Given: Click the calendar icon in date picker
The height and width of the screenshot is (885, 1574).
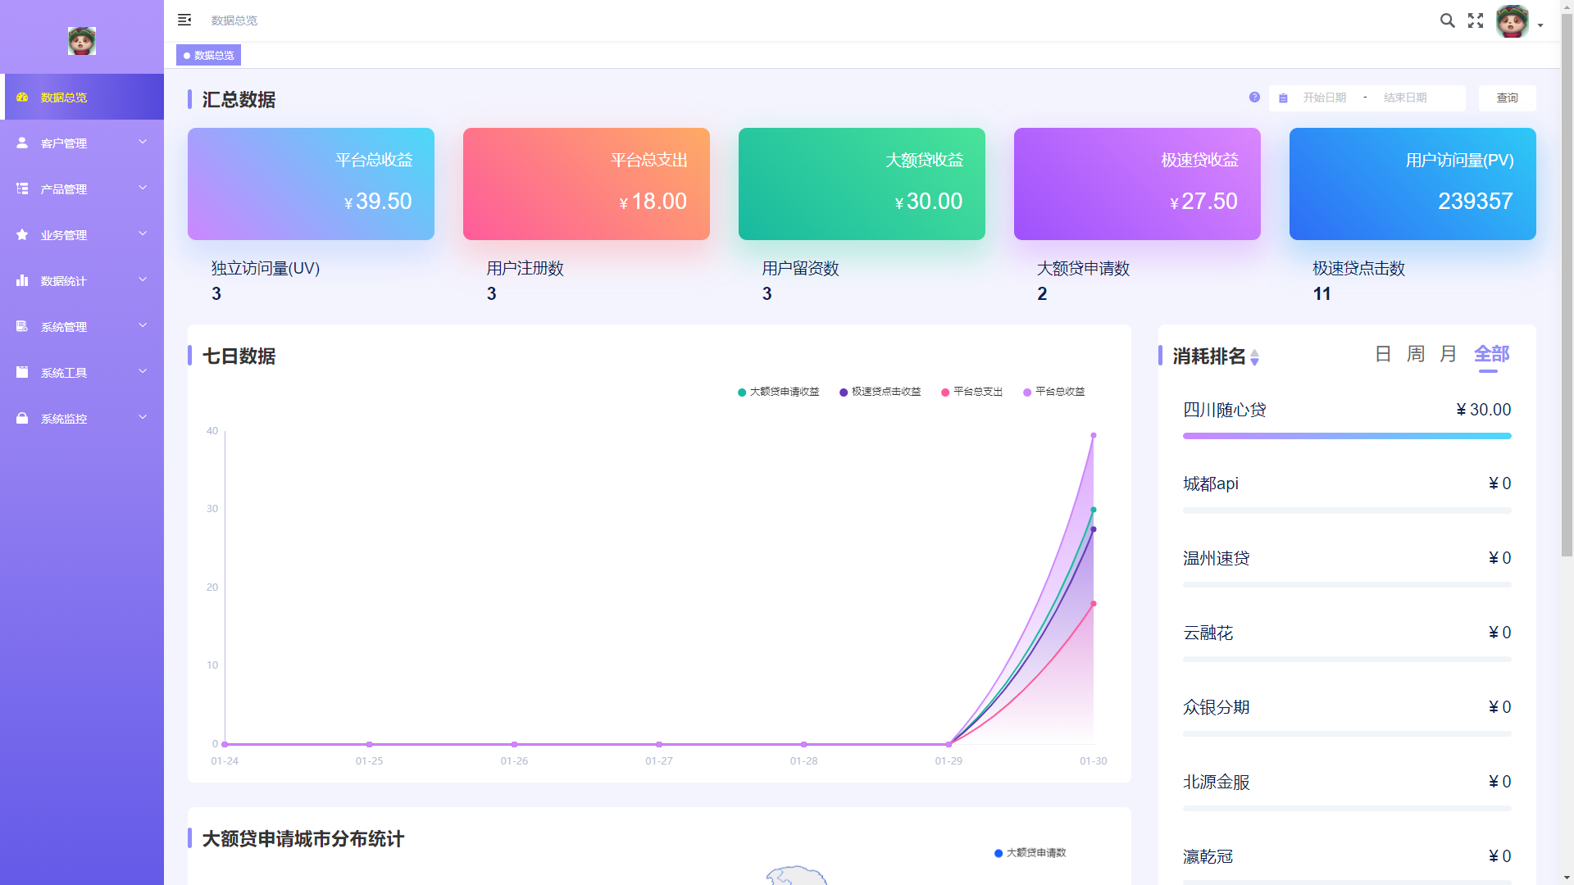Looking at the screenshot, I should [x=1284, y=98].
